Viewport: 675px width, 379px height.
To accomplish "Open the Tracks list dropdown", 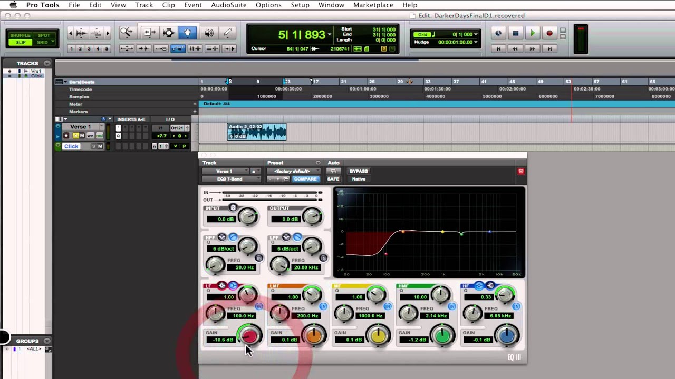I will pyautogui.click(x=47, y=63).
